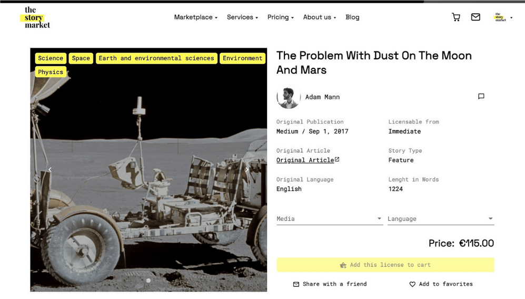Click the carousel dot indicator below image
This screenshot has height=299, width=525.
(x=148, y=281)
